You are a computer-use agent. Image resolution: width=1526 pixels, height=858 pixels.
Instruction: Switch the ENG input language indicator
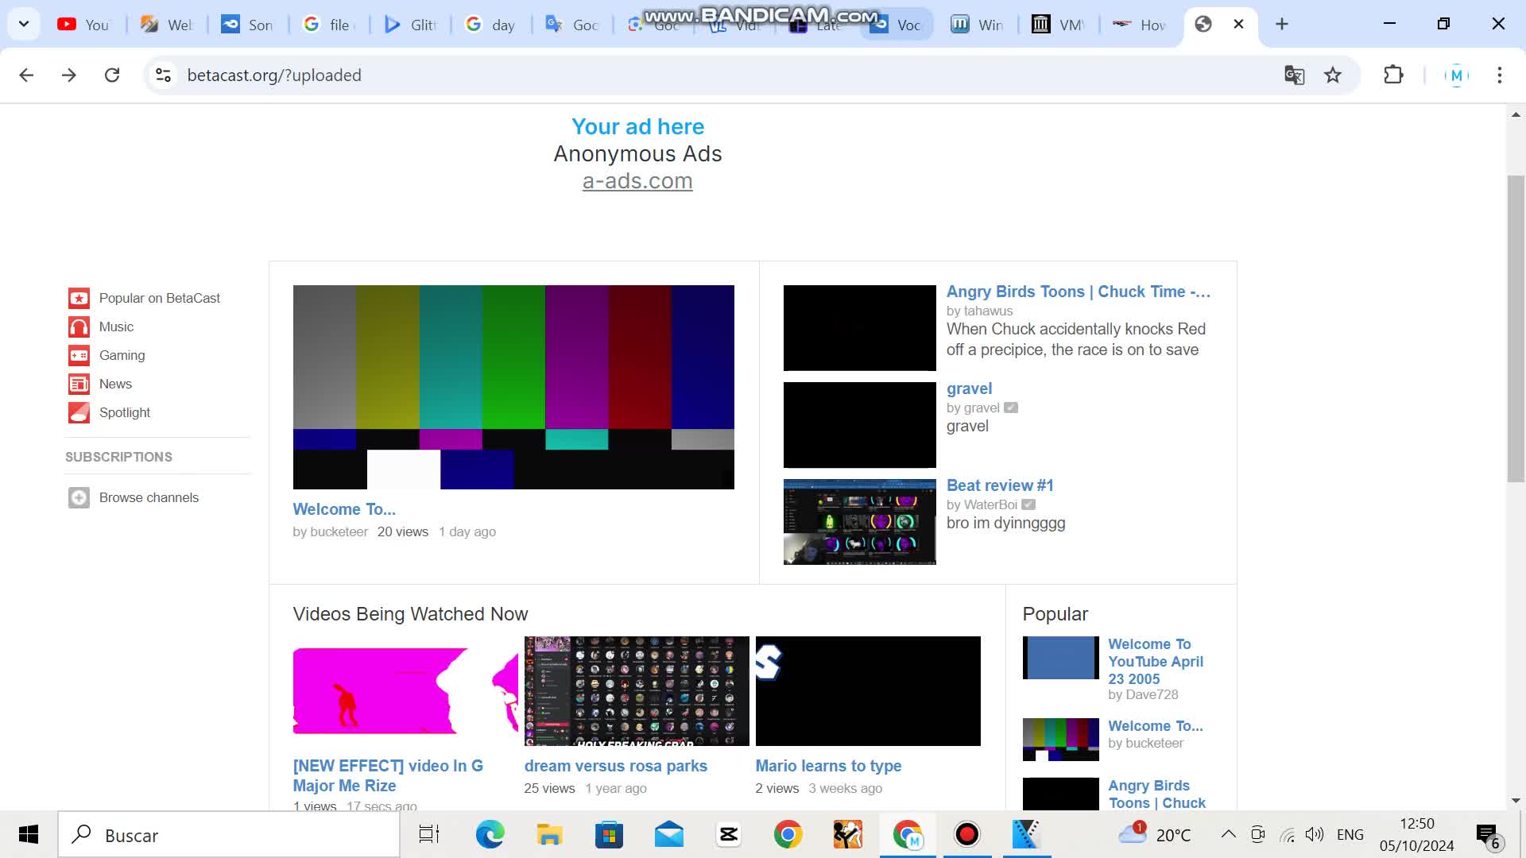[x=1350, y=834]
